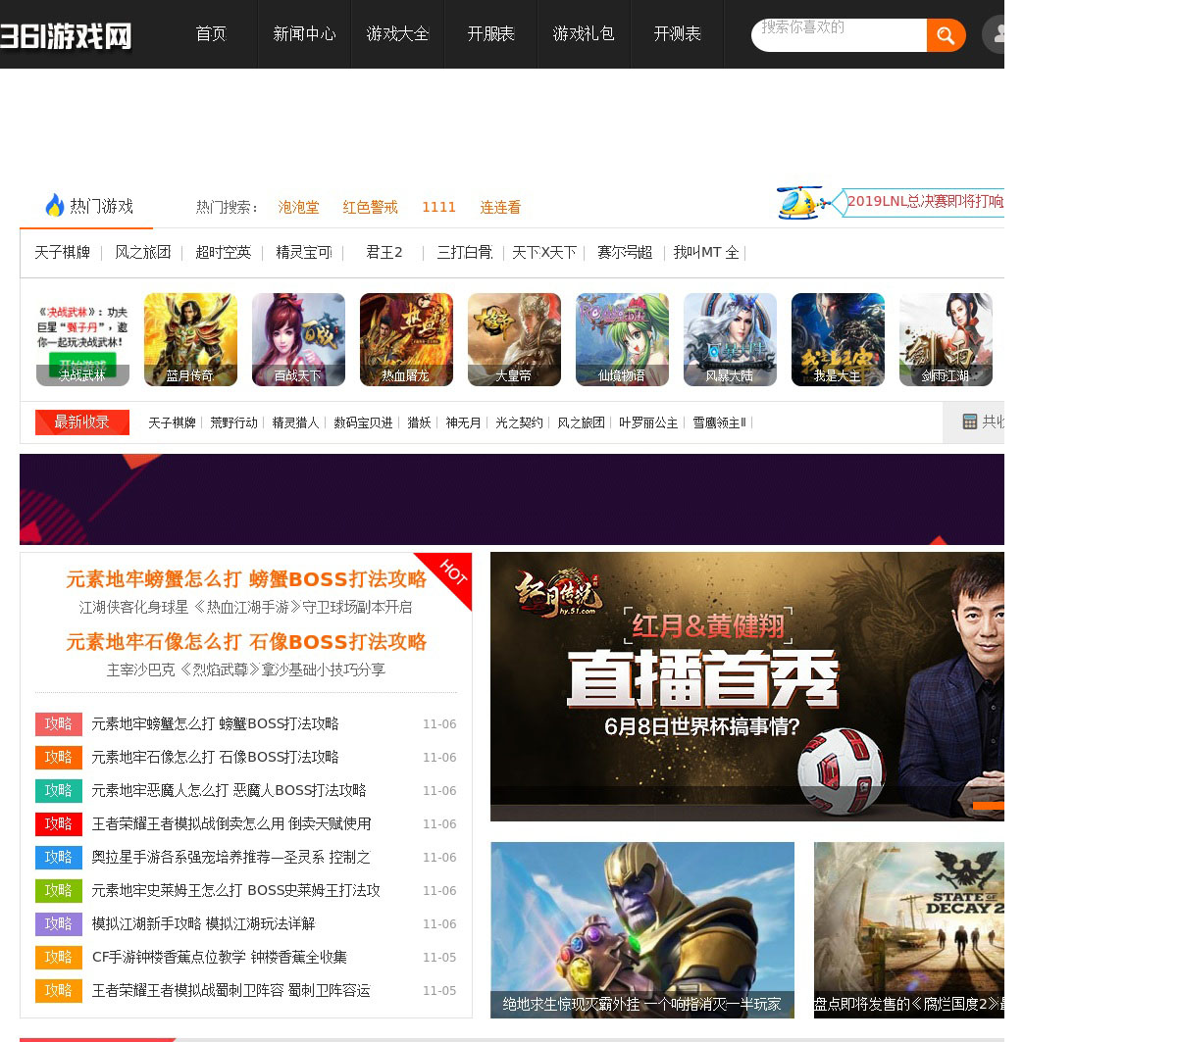Open orange headline 元素地牢石像怎么打 石像BOSS打法攻略
Screen dimensions: 1177x1042
(246, 642)
